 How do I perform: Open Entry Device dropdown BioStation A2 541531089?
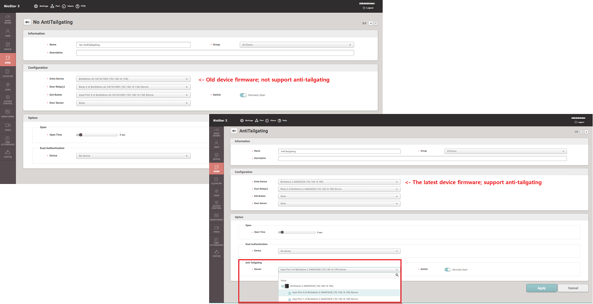click(x=133, y=79)
